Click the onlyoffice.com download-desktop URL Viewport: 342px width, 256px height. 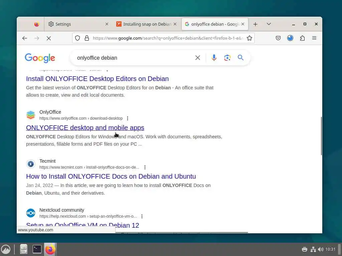tap(81, 118)
